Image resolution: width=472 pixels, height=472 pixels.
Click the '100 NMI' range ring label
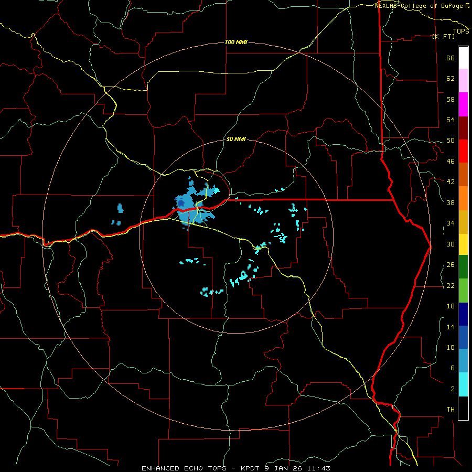236,42
